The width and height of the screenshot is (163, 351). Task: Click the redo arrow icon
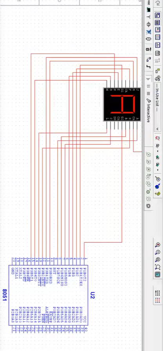pyautogui.click(x=158, y=3)
